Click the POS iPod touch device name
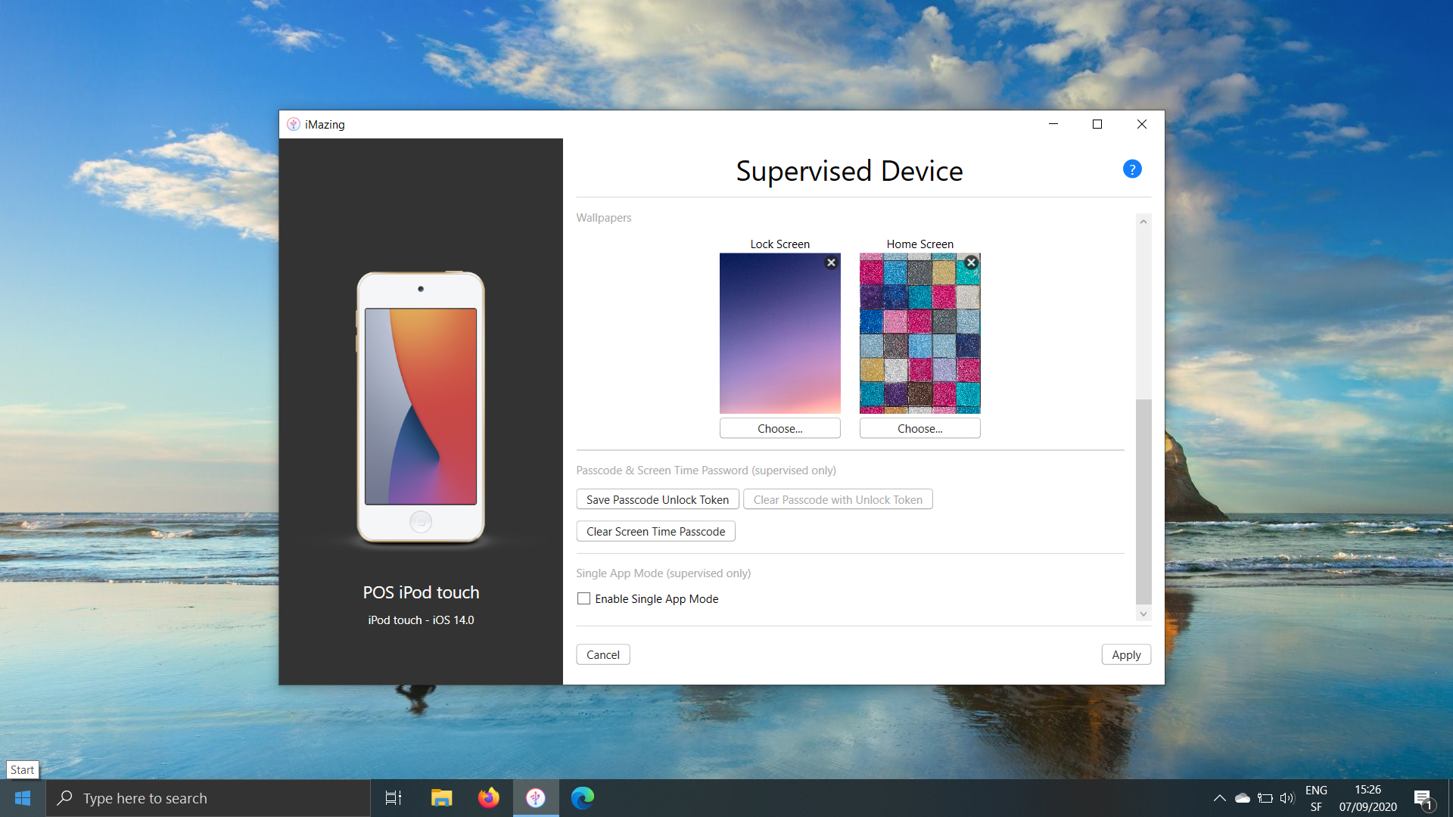Viewport: 1453px width, 817px height. pos(421,592)
